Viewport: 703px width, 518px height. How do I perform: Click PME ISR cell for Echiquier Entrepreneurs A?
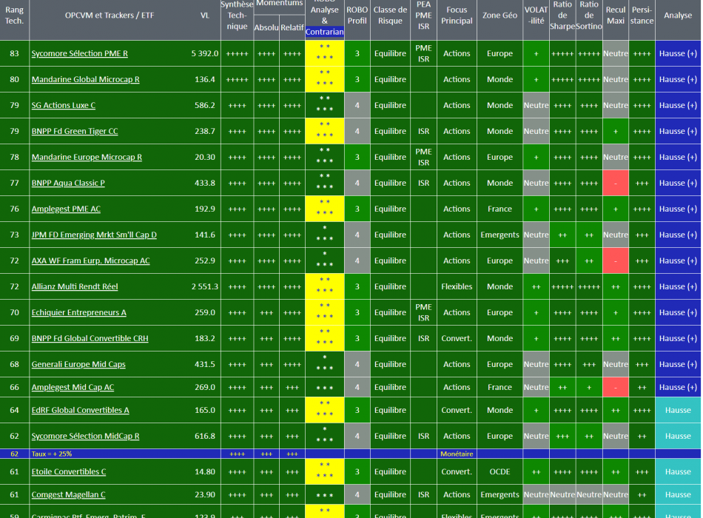(x=424, y=312)
